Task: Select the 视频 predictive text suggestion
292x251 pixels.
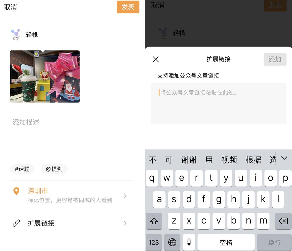Action: (x=229, y=160)
